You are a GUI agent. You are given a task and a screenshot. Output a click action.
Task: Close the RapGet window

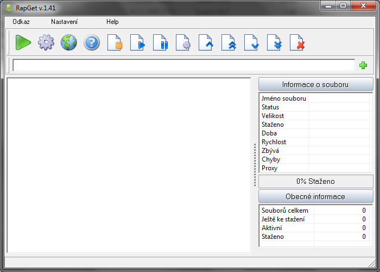click(x=363, y=6)
